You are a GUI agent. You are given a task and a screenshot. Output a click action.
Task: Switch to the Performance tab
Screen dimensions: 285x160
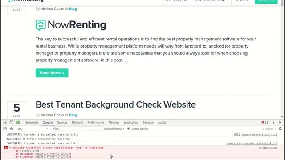96,123
